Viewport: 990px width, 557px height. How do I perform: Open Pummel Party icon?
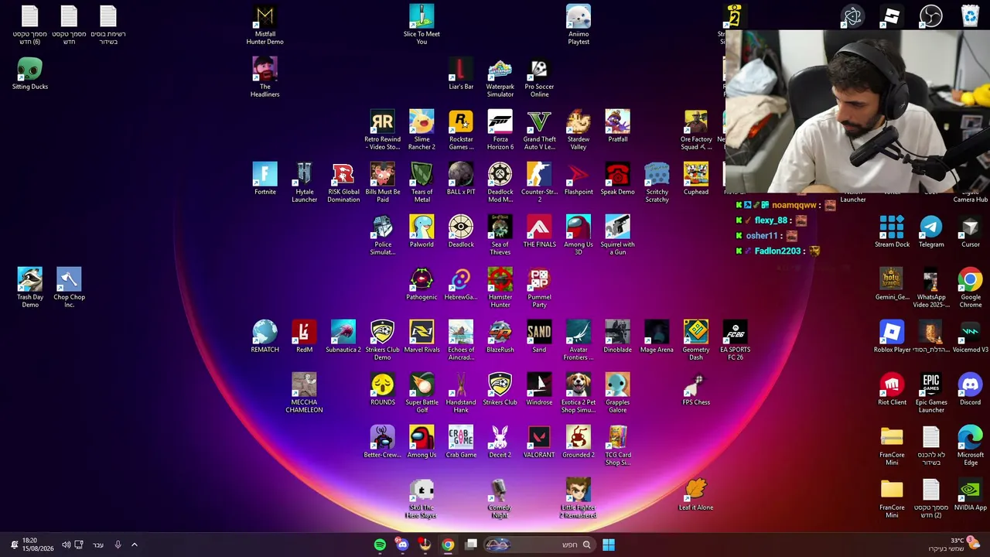coord(539,288)
